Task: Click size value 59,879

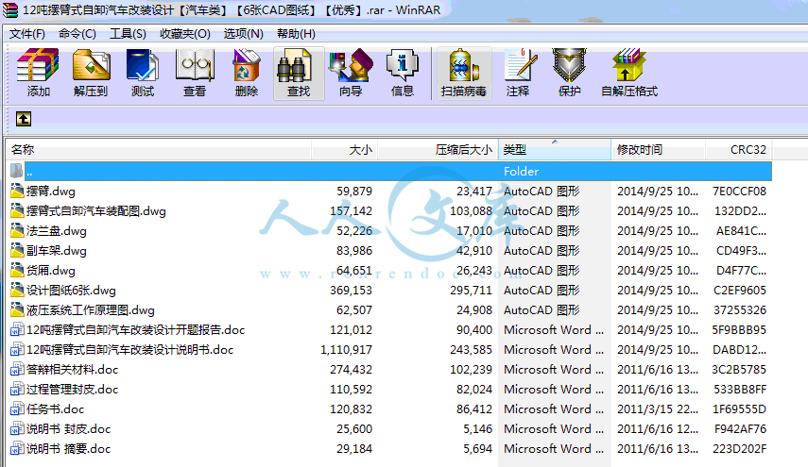Action: pyautogui.click(x=354, y=191)
